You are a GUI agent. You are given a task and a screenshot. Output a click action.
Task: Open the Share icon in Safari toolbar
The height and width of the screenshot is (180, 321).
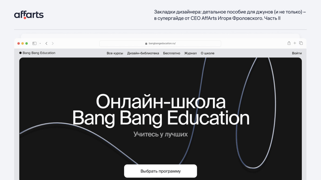point(289,43)
